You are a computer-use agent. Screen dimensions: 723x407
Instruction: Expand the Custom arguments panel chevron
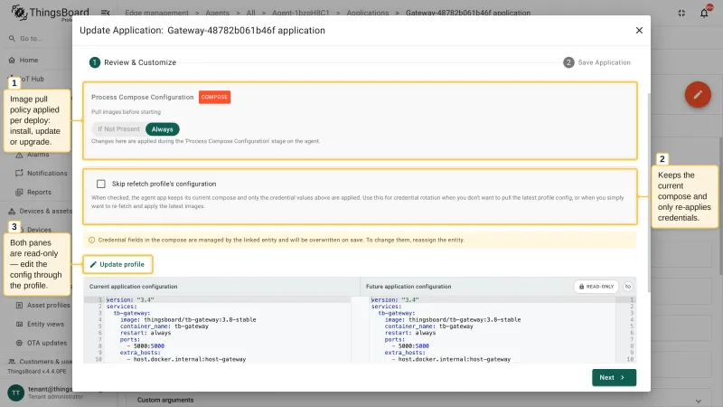coord(698,401)
